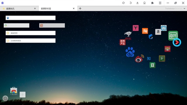Add a new shortcut tile with plus

point(22,94)
